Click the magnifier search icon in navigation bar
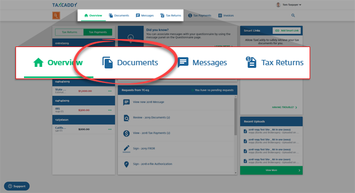This screenshot has height=193, width=355. 293,16
